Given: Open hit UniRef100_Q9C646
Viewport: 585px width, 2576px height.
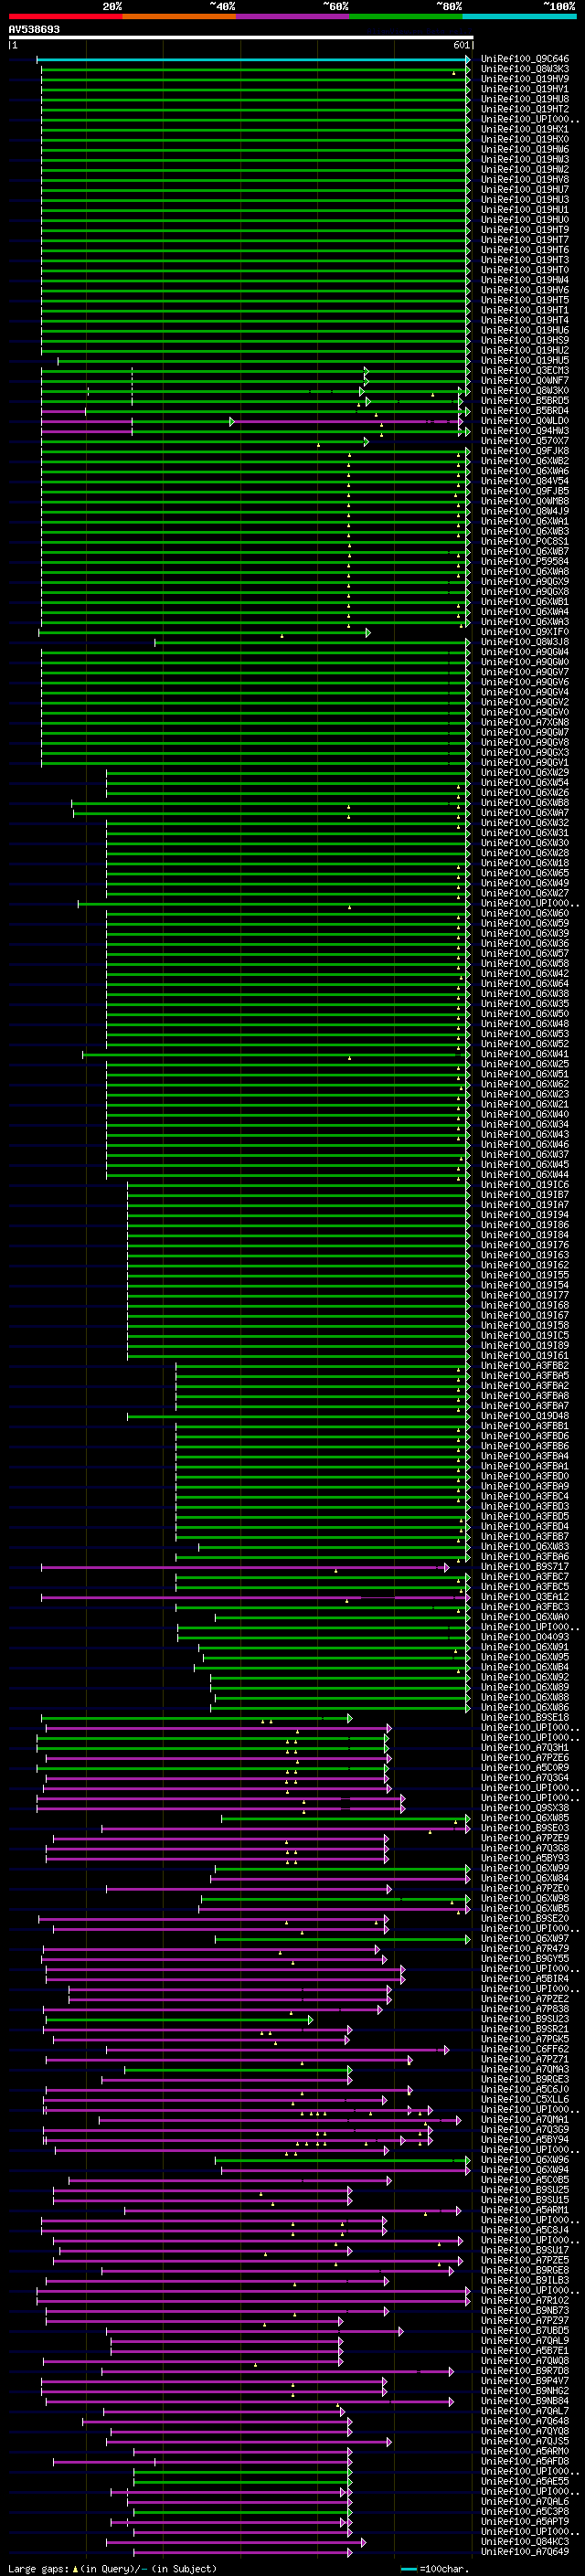Looking at the screenshot, I should pyautogui.click(x=525, y=59).
